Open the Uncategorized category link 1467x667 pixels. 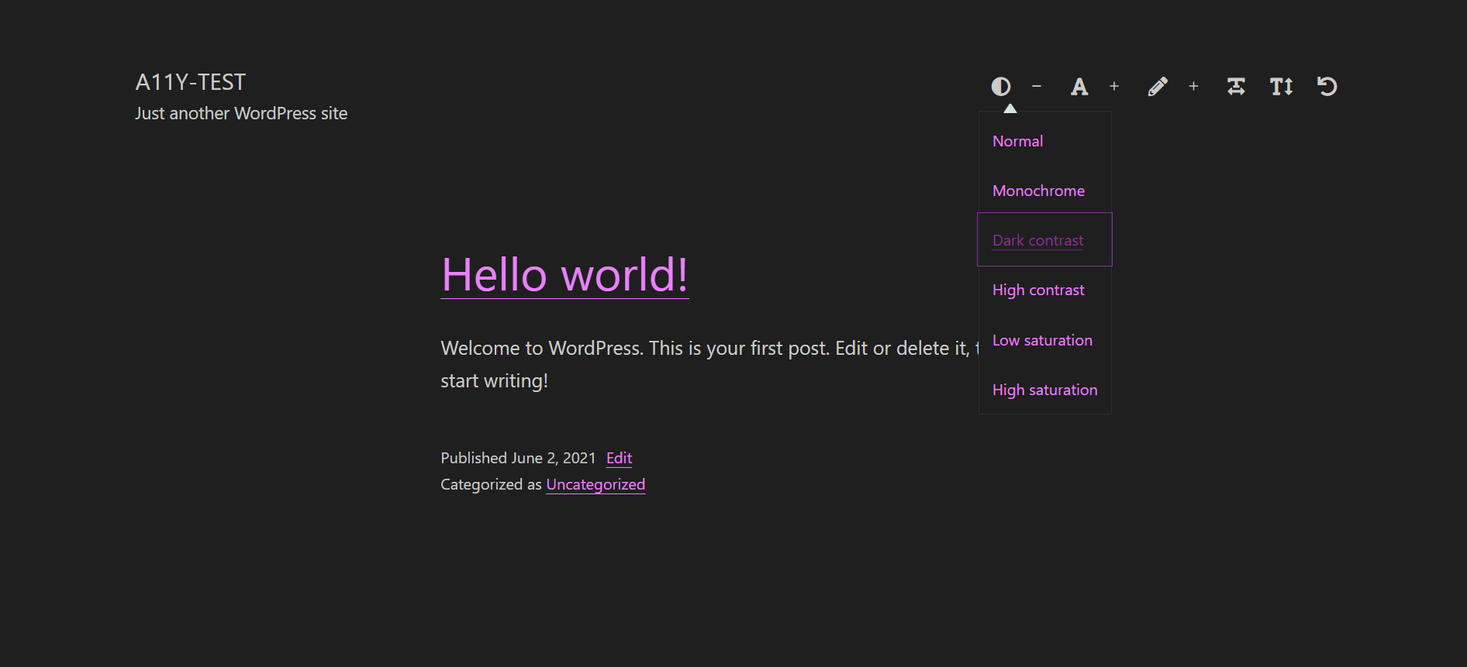[x=595, y=484]
